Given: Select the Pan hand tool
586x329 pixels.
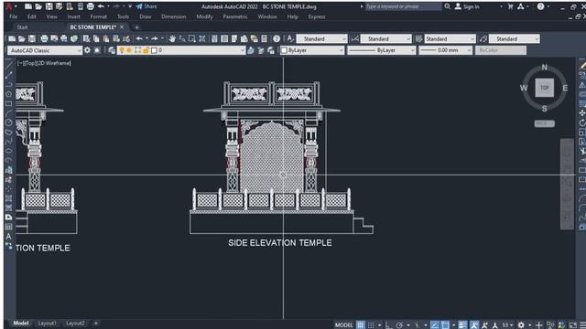Looking at the screenshot, I should click(x=172, y=38).
